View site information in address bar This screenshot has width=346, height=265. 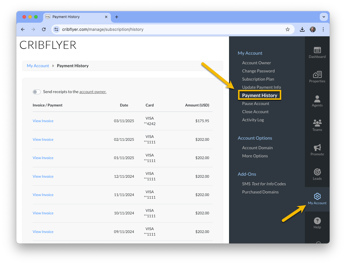(56, 29)
